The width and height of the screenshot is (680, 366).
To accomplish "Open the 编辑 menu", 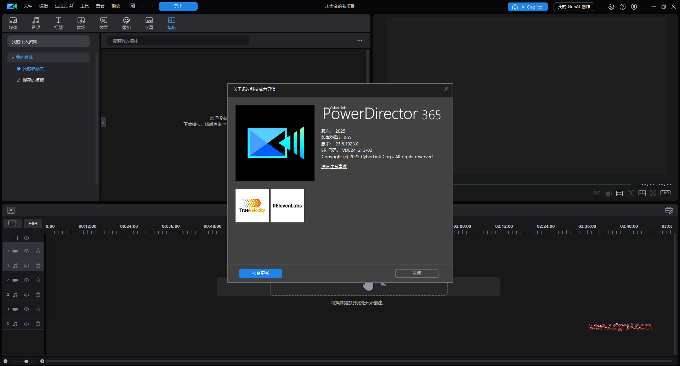I will click(44, 6).
